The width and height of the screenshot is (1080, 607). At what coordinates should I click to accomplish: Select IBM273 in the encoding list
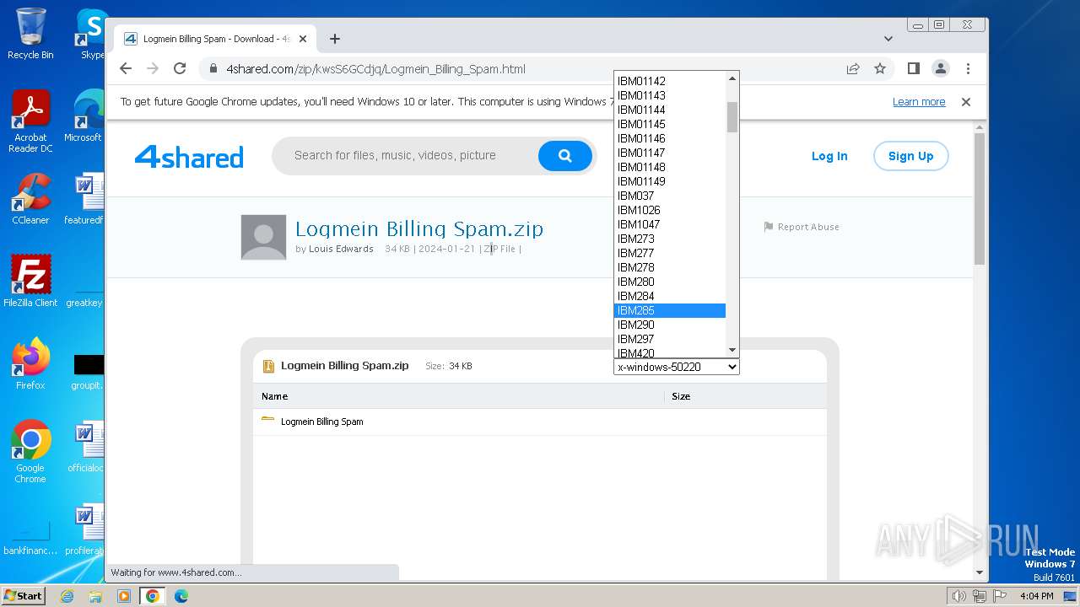pos(670,239)
